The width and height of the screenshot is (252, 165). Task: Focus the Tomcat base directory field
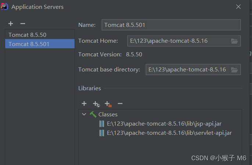187,70
